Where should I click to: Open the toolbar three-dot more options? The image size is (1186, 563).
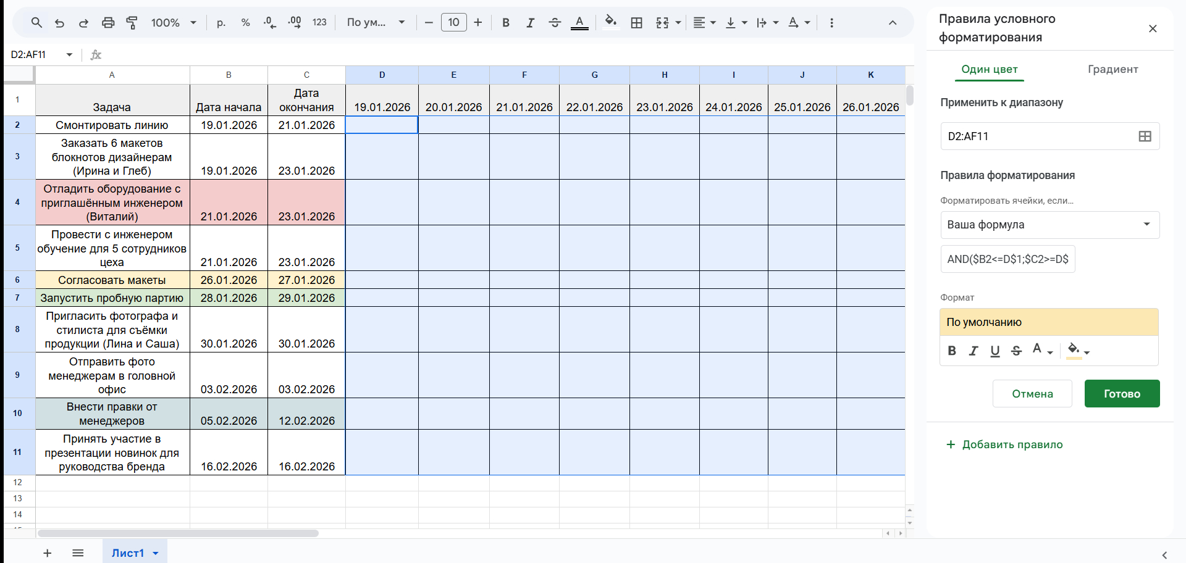pyautogui.click(x=831, y=23)
